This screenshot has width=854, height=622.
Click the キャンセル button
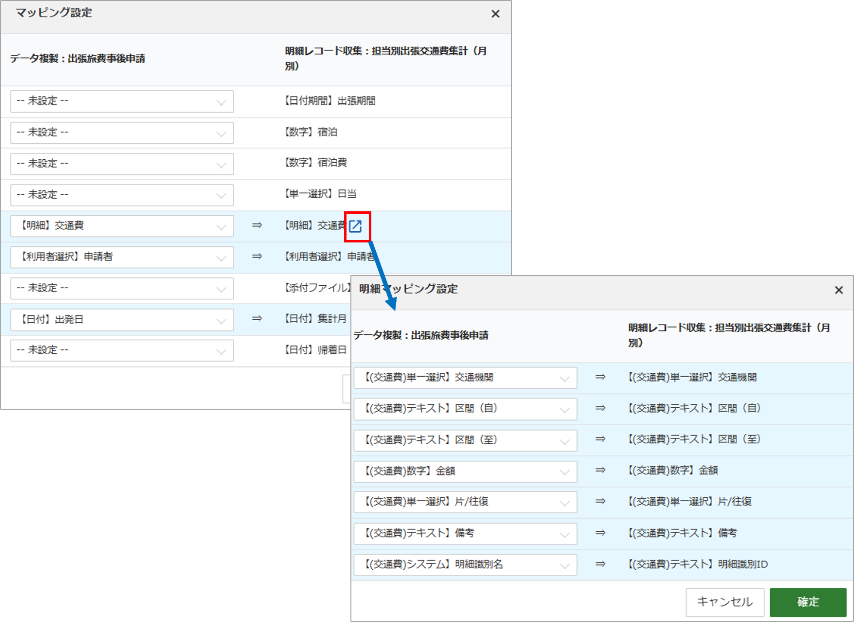724,602
